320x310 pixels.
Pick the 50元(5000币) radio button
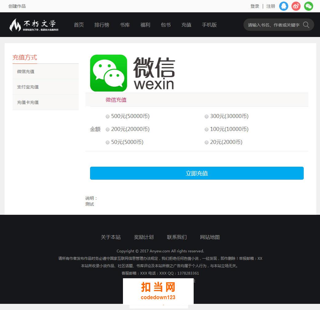pyautogui.click(x=108, y=142)
